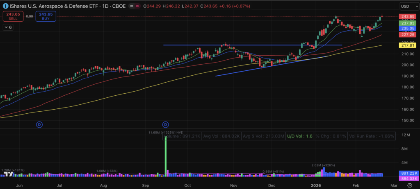Click the Vol Run Rate indicator box
The width and height of the screenshot is (420, 189).
pos(372,136)
